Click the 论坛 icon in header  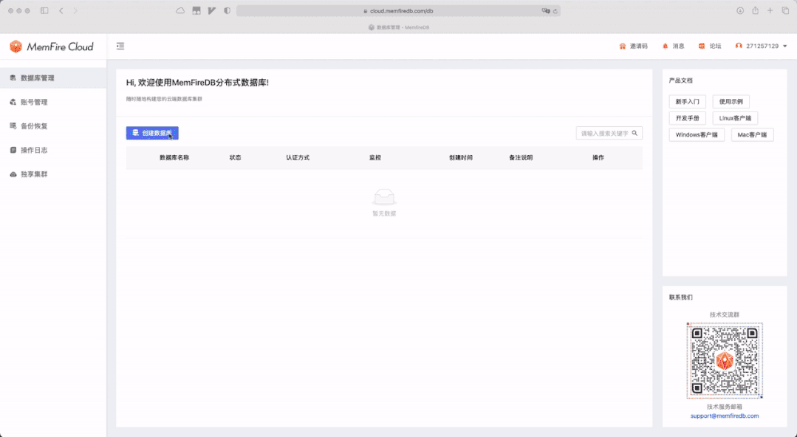click(702, 47)
